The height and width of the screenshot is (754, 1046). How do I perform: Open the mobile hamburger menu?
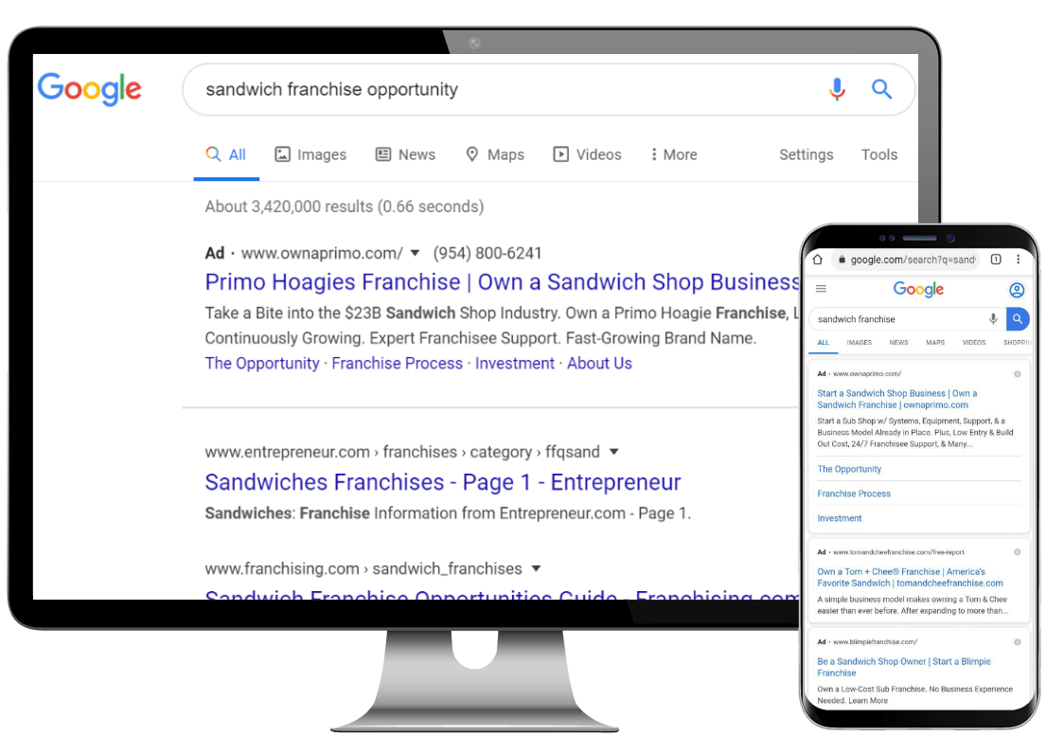coord(822,289)
